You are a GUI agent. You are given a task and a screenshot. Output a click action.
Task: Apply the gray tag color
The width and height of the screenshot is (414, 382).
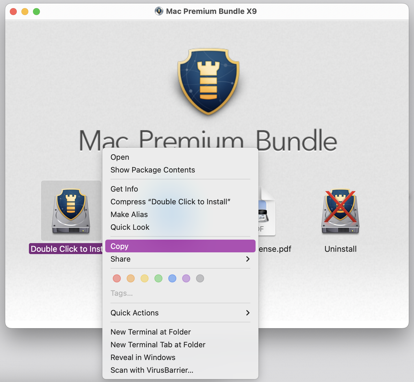coord(200,278)
